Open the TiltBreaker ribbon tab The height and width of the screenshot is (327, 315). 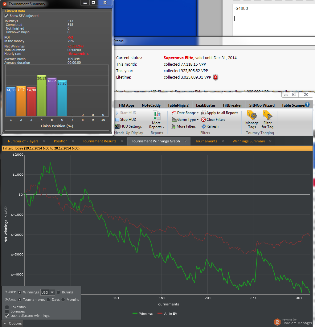232,105
